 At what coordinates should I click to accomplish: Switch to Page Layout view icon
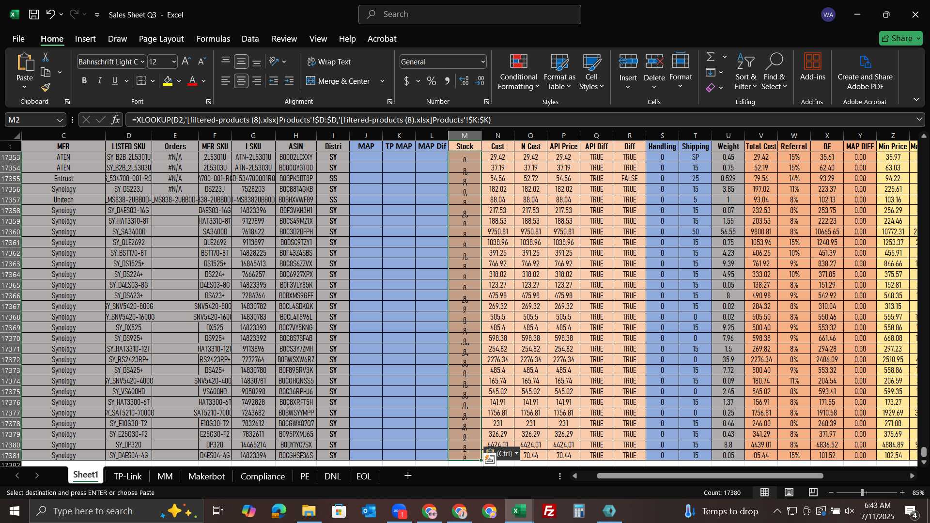(x=789, y=492)
